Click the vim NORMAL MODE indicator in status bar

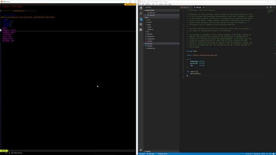(x=163, y=154)
